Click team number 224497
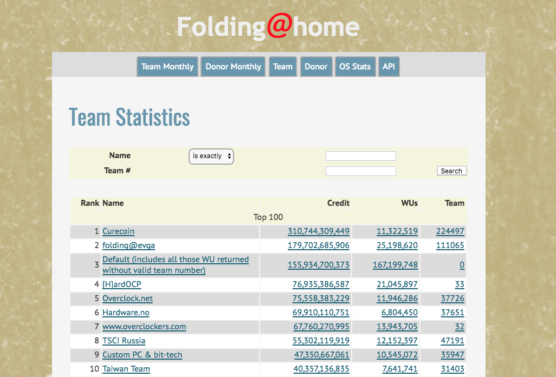 (450, 231)
